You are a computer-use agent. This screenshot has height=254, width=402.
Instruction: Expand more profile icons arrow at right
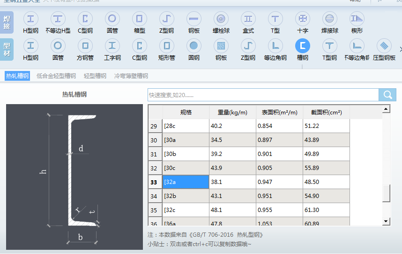[x=400, y=49]
